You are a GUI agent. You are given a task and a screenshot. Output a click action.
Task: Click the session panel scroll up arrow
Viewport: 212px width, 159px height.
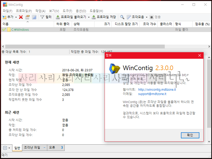(x=209, y=57)
